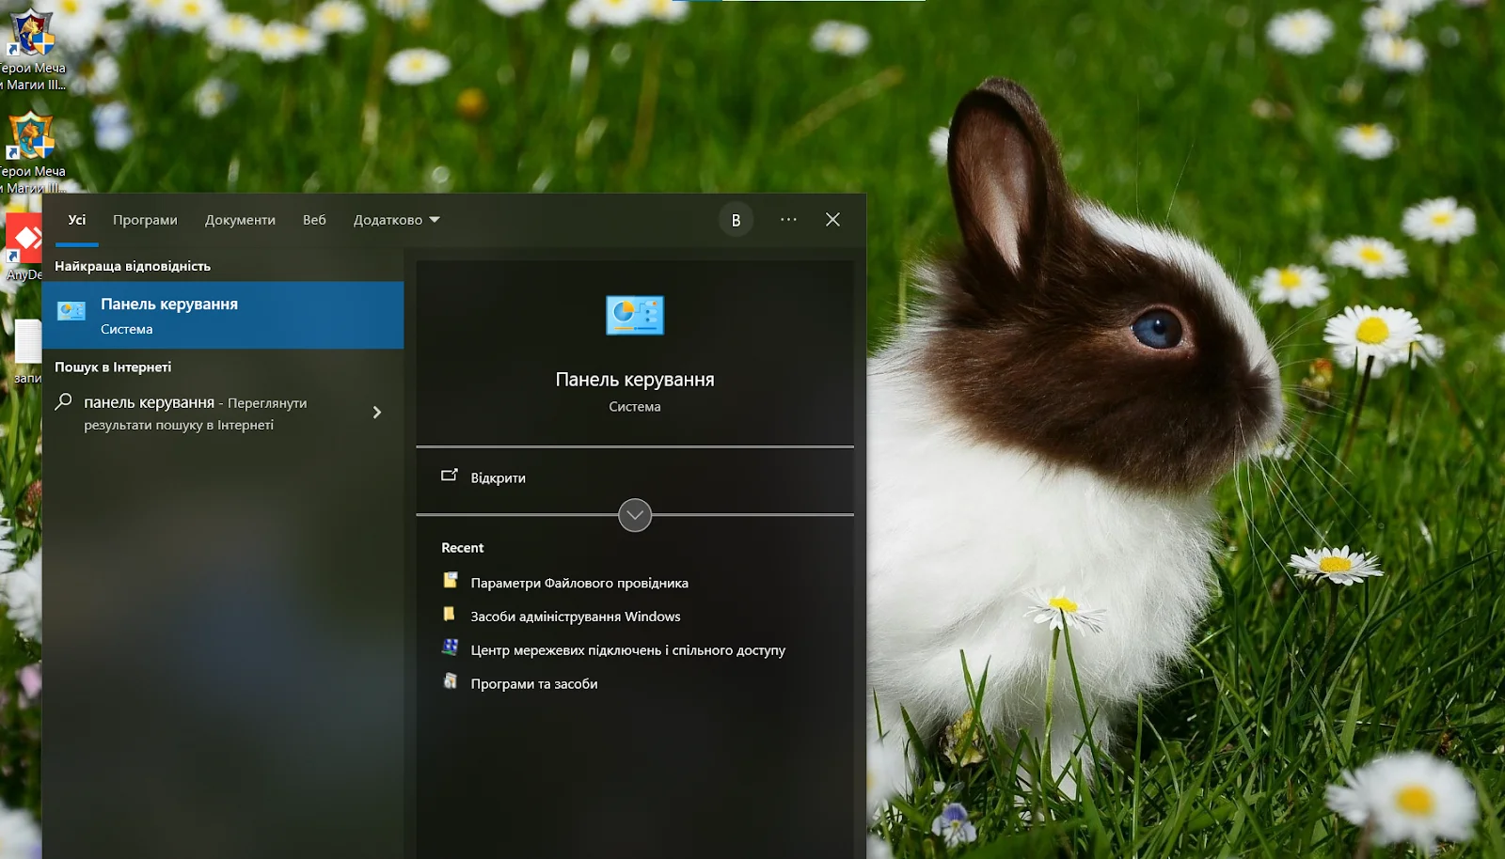
Task: Select Панель керування best match result
Action: click(223, 315)
